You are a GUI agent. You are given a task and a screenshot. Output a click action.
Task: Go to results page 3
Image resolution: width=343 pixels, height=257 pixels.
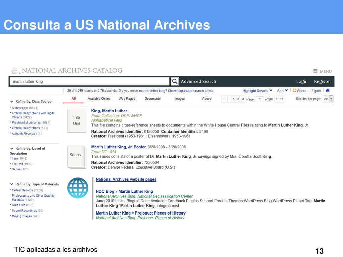(243, 99)
